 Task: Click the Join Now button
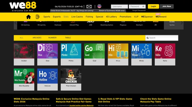point(167,6)
